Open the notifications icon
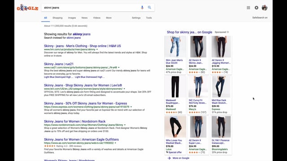Viewport: 287px width, 161px height. point(257,8)
